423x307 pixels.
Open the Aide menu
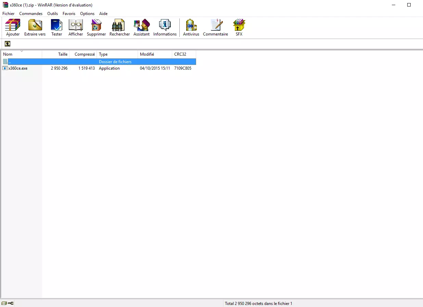pyautogui.click(x=103, y=14)
